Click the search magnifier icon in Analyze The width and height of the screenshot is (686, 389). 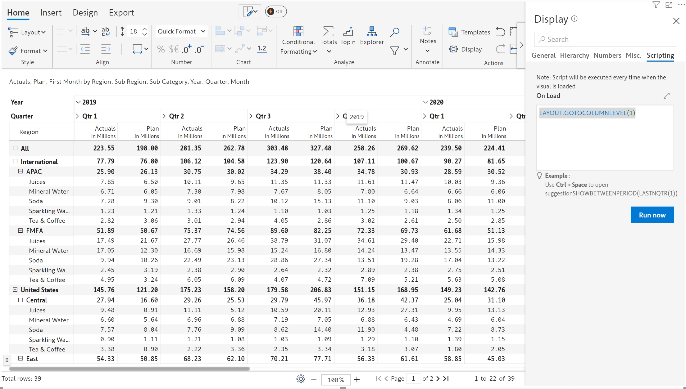[x=394, y=32]
